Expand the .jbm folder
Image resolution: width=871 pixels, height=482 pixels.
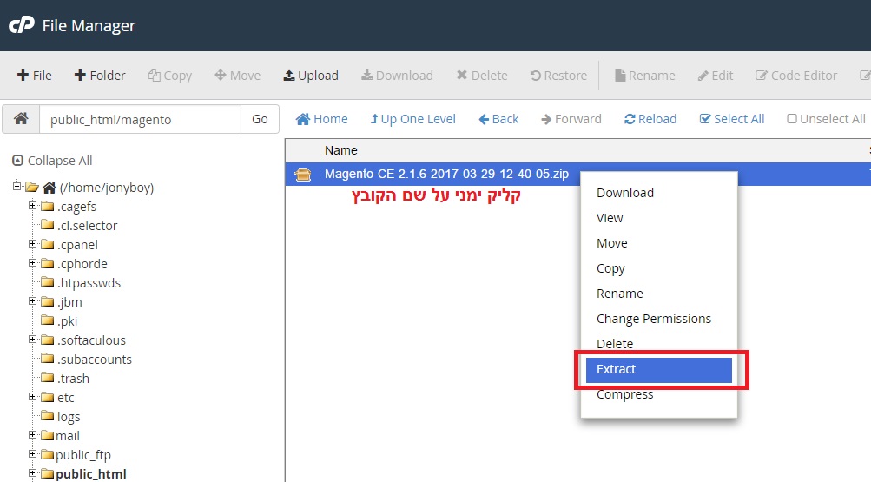(x=33, y=301)
